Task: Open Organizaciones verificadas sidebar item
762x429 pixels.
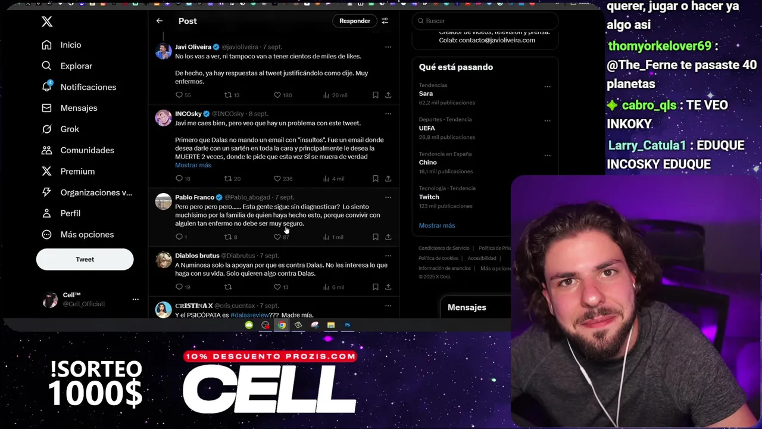Action: [x=87, y=192]
